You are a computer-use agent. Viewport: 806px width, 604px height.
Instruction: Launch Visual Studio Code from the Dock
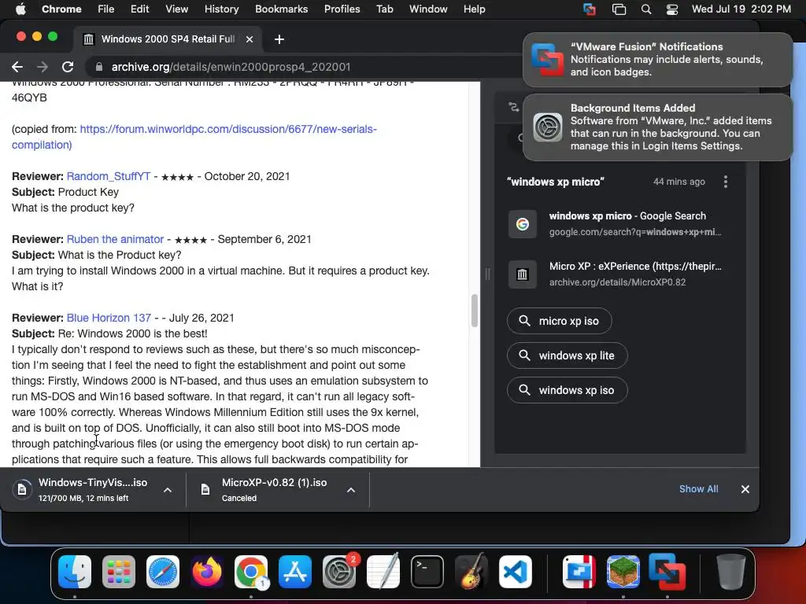[515, 572]
